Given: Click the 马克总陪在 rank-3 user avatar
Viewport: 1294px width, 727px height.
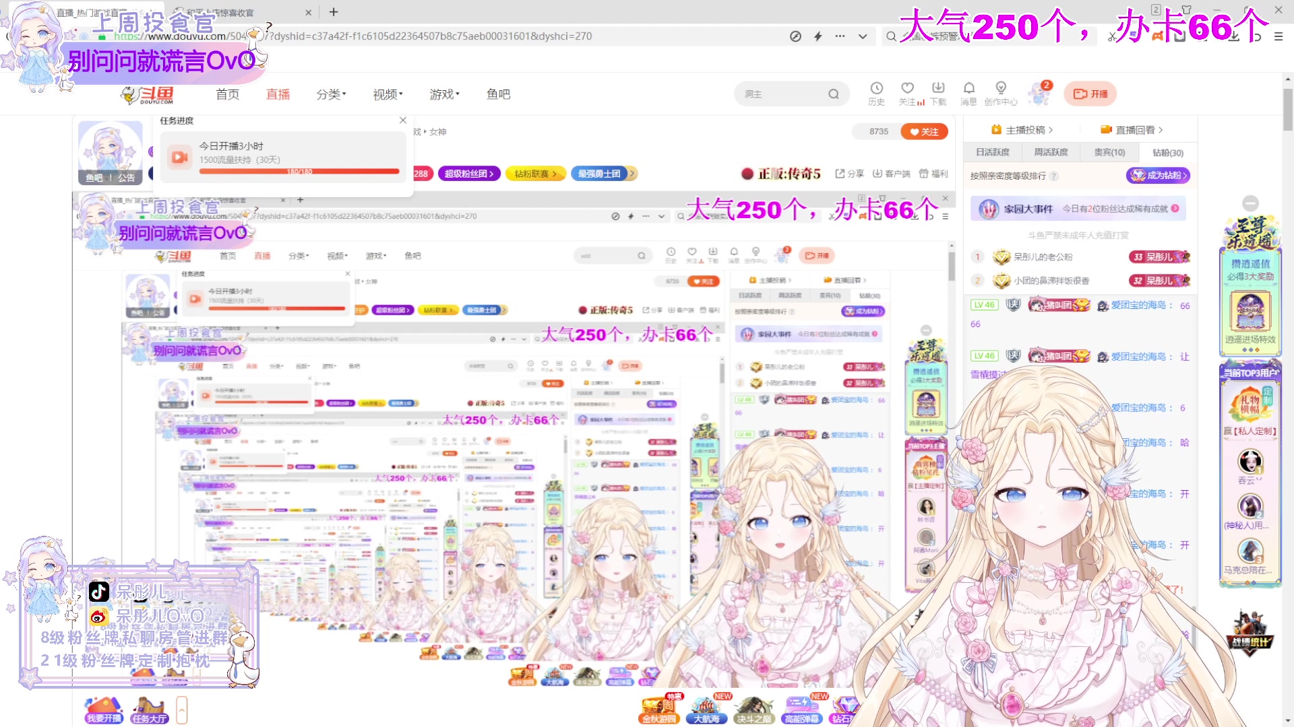Looking at the screenshot, I should pos(1250,551).
